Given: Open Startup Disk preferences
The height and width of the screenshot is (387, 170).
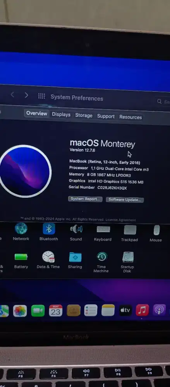Looking at the screenshot, I should [127, 262].
